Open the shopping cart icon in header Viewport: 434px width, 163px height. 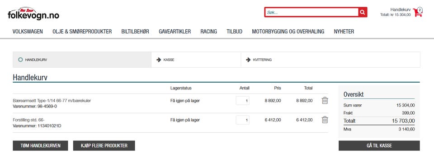coord(417,13)
